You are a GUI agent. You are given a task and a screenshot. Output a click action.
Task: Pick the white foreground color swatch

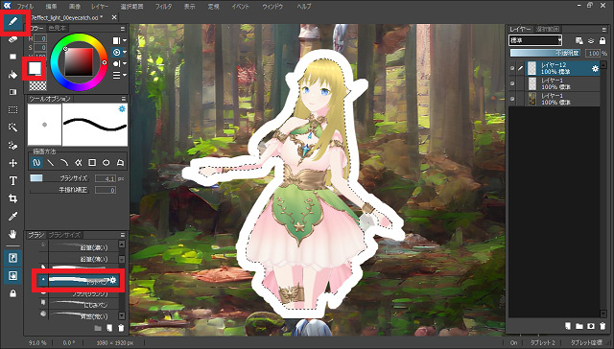click(x=35, y=68)
